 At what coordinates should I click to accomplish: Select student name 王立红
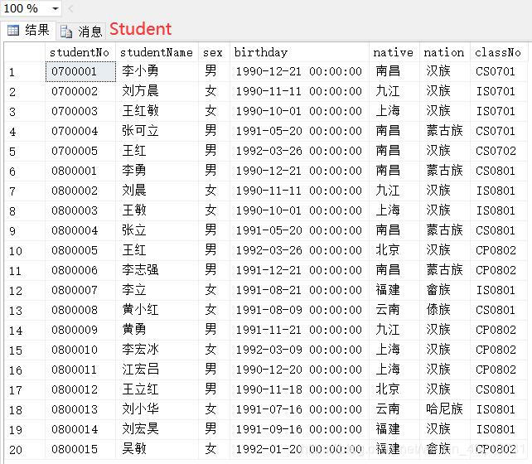[141, 389]
